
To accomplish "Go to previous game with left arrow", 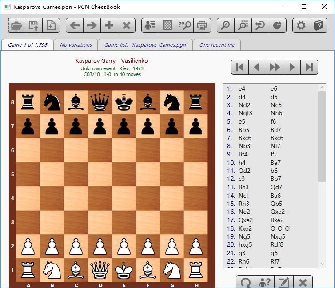I will click(x=75, y=25).
